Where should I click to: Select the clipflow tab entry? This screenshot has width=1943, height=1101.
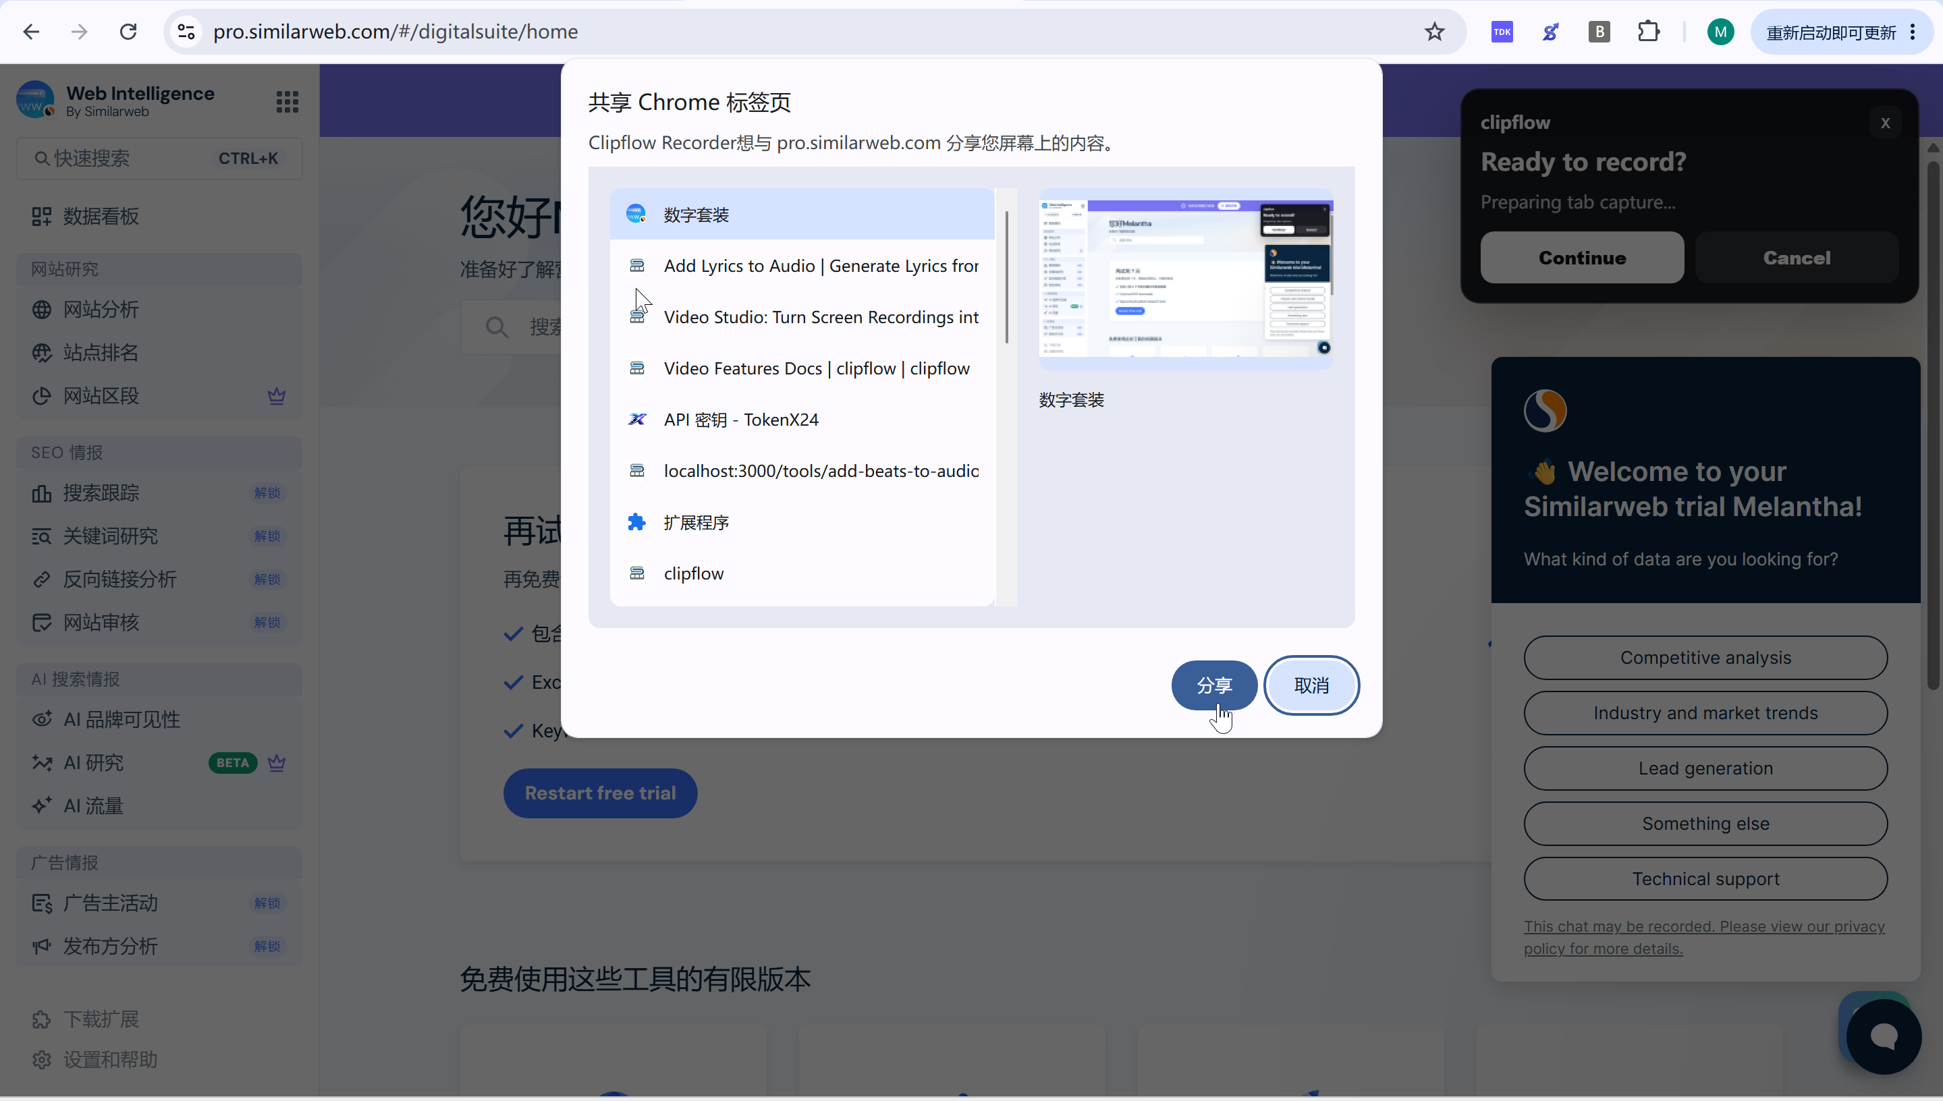[x=802, y=574]
